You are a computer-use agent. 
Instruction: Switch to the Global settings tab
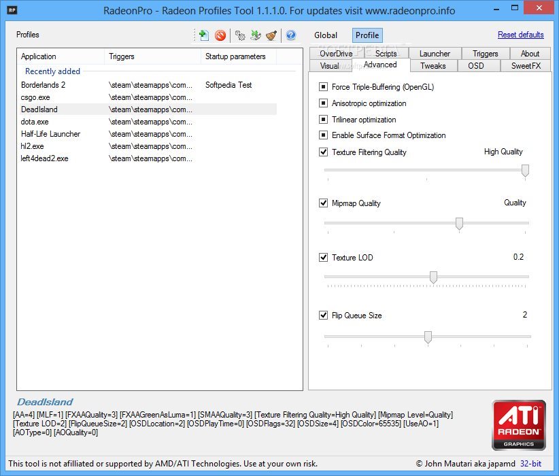(326, 35)
